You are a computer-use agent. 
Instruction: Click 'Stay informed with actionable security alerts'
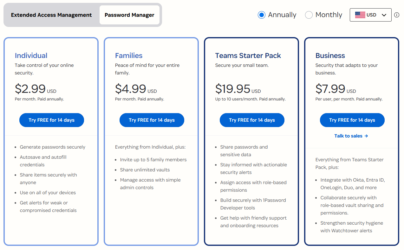[x=254, y=169]
